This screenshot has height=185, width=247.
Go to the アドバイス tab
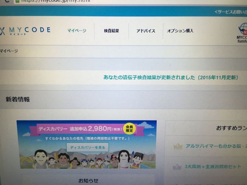tap(146, 31)
